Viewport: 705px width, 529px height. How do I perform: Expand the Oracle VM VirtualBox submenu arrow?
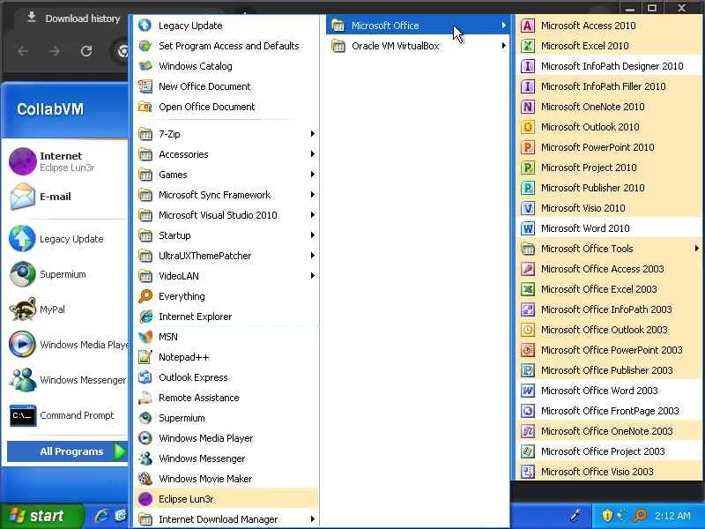click(x=503, y=46)
